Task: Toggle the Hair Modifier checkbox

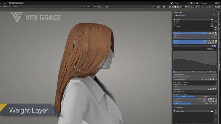Action: pos(176,15)
